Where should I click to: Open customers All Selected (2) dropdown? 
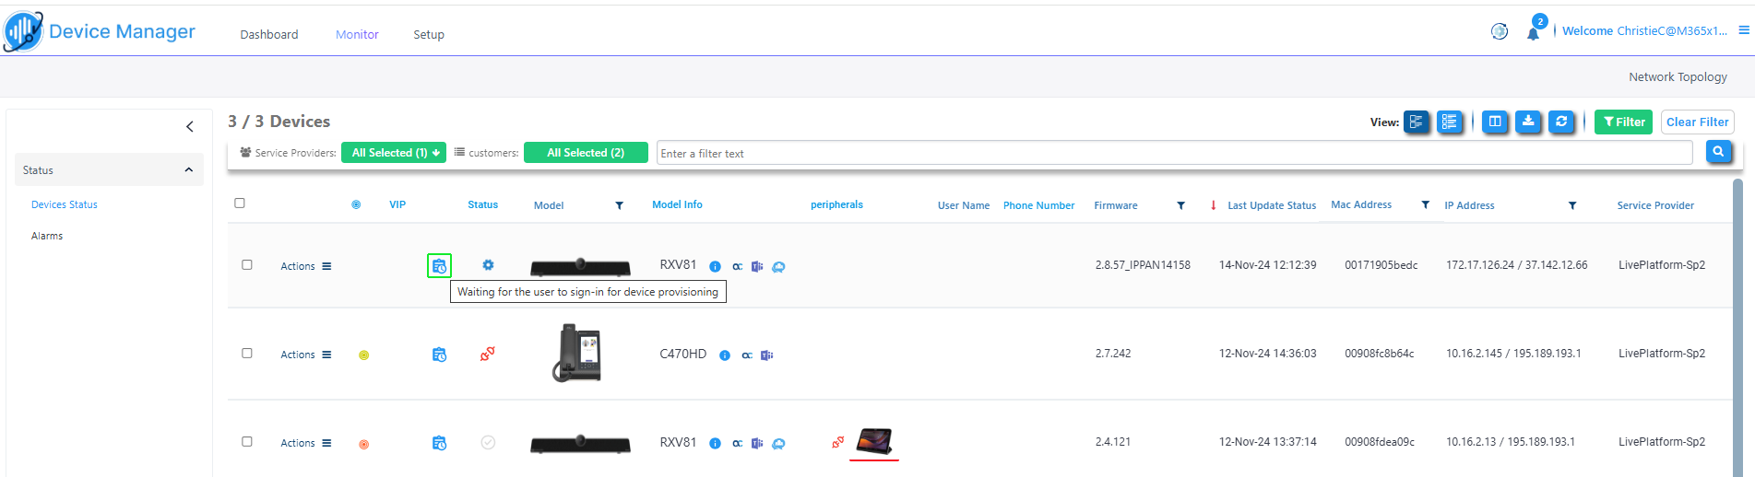click(585, 153)
